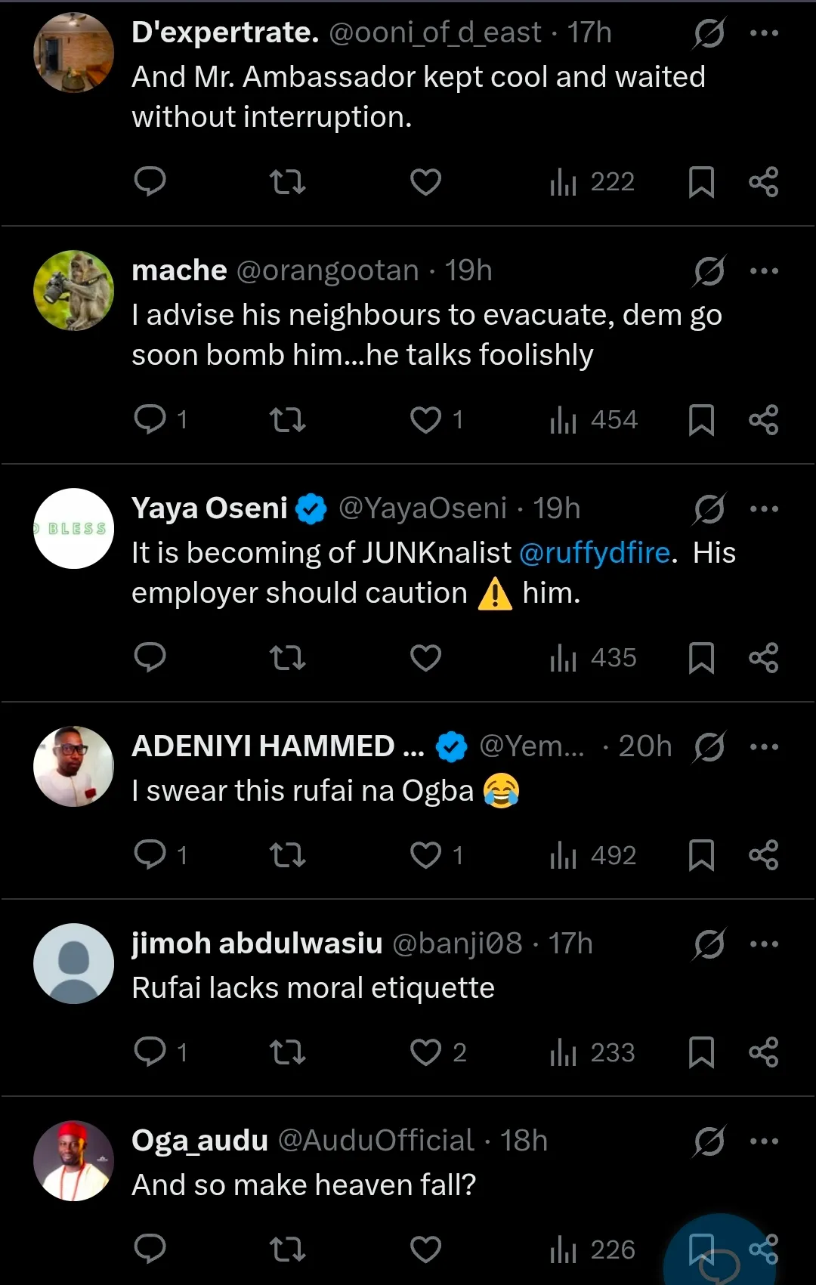Open more options on Yaya Oseni's tweet
Image resolution: width=816 pixels, height=1285 pixels.
coord(764,509)
